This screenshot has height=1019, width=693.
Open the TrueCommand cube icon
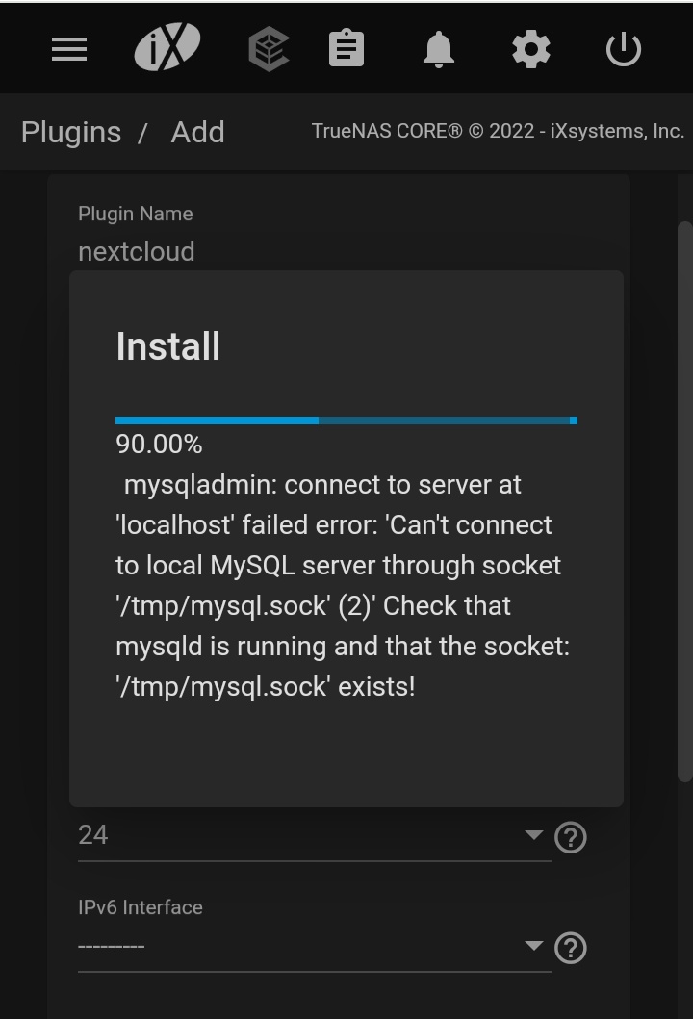coord(269,49)
